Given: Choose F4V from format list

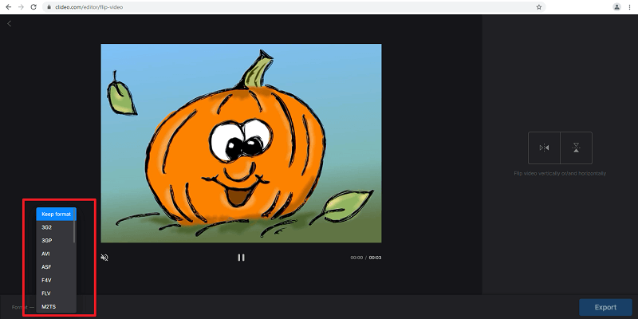Looking at the screenshot, I should pos(54,281).
